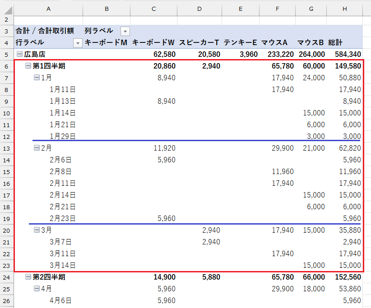This screenshot has width=371, height=308.
Task: Click the マウスA column heading cell
Action: pos(274,43)
